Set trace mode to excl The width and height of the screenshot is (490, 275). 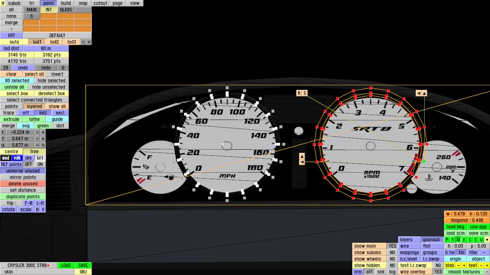[x=60, y=113]
